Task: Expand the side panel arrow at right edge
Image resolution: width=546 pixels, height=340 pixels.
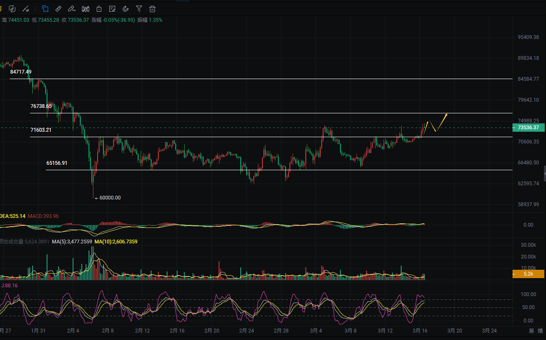Action: coord(544,173)
